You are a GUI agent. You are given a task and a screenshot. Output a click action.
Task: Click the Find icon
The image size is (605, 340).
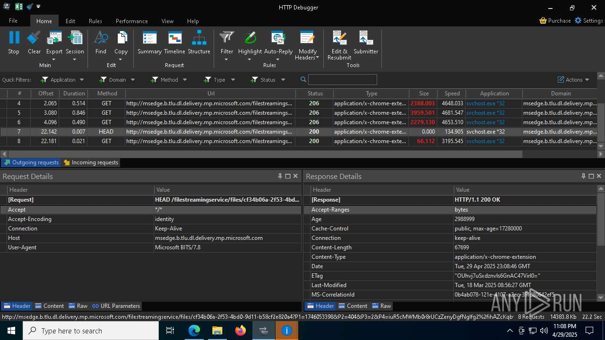[x=101, y=38]
